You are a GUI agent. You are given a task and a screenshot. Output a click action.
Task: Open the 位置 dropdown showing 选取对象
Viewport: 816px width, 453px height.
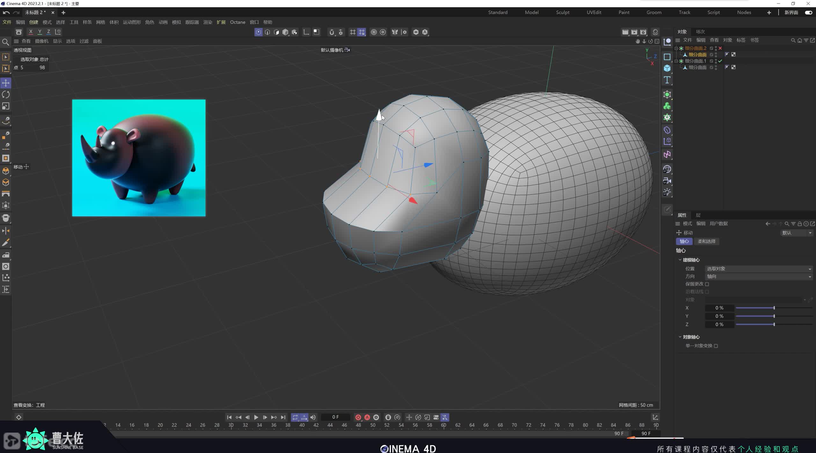click(759, 269)
